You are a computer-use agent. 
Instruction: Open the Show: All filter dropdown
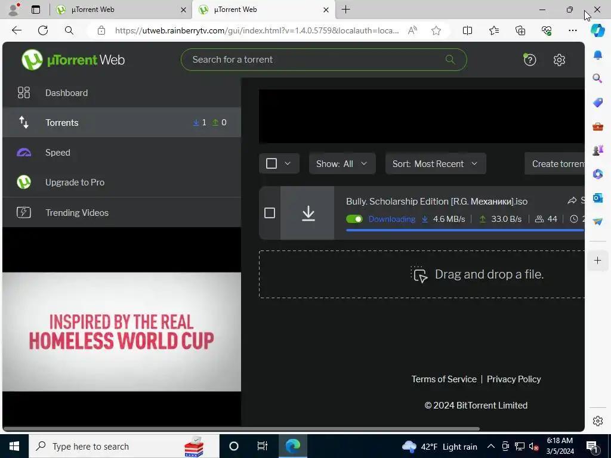[342, 163]
